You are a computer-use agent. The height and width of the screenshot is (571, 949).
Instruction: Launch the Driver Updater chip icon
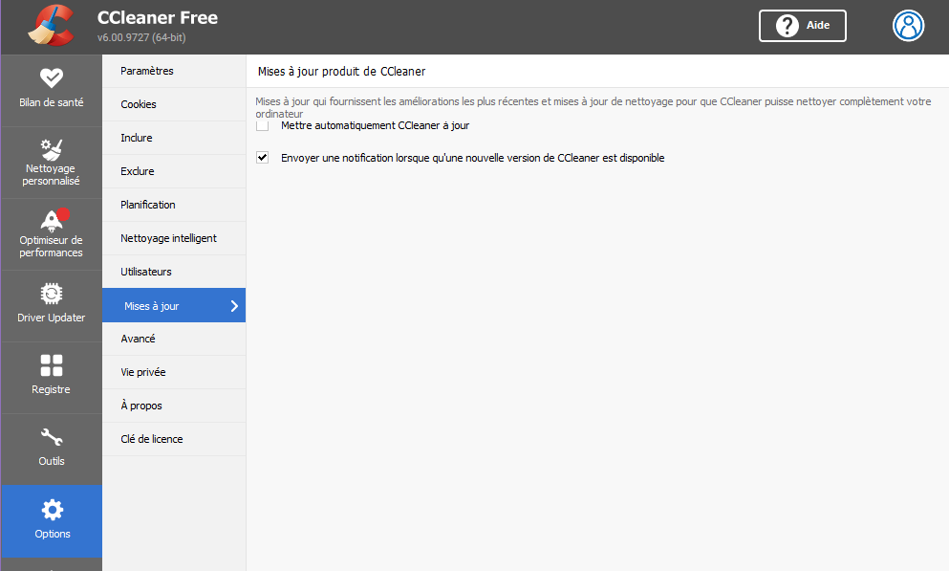(x=52, y=294)
